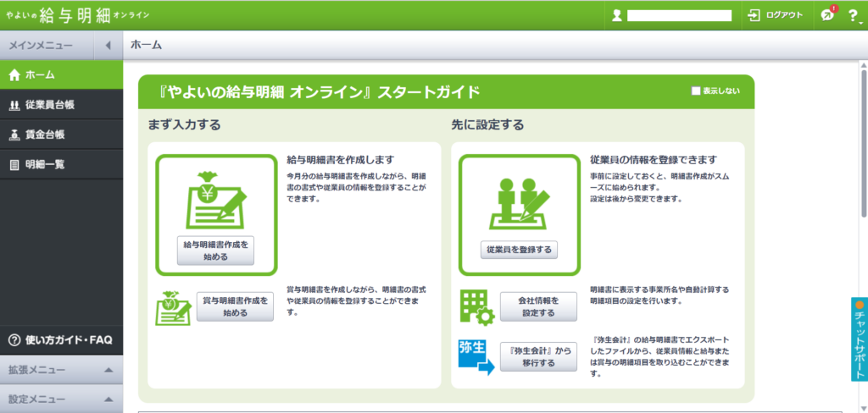868x413 pixels.
Task: Click the まず入力する heading
Action: (x=184, y=125)
